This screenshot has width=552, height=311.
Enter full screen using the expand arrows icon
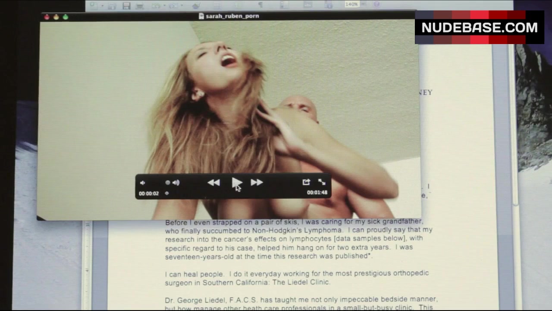point(322,182)
